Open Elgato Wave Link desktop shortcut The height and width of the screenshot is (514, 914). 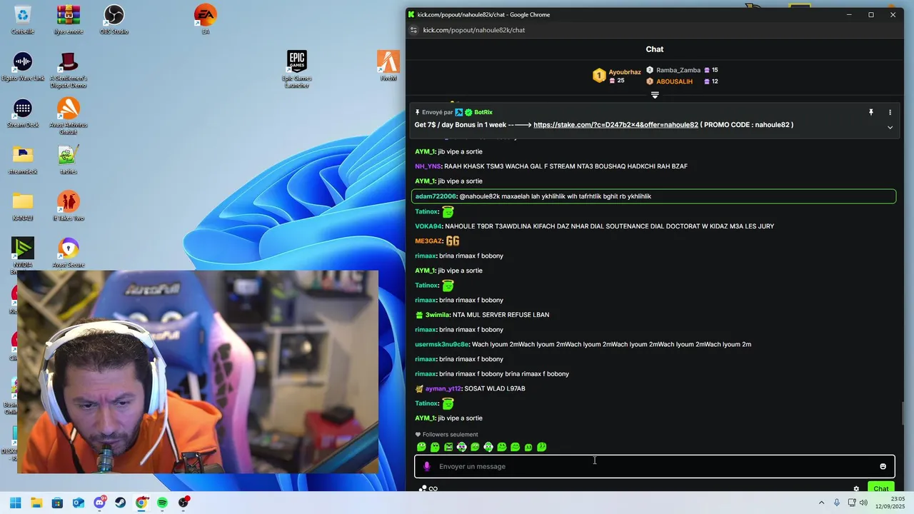click(x=23, y=66)
